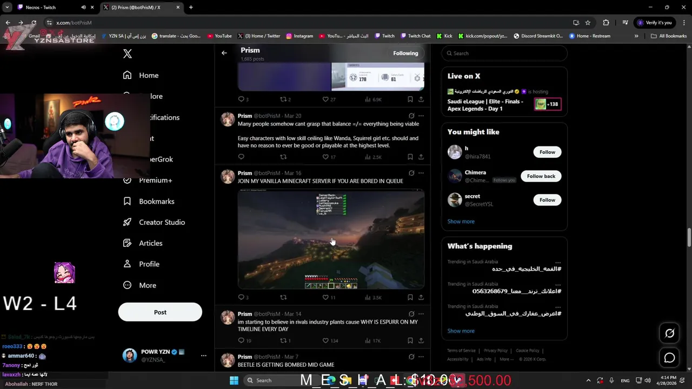Show hidden system tray icons chevron
This screenshot has width=692, height=389.
589,380
